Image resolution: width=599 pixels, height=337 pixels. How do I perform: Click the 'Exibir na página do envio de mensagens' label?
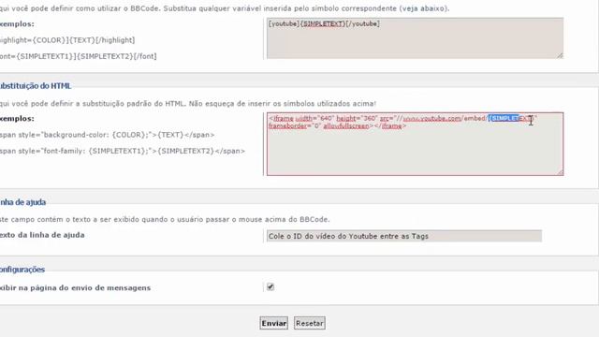click(x=75, y=287)
